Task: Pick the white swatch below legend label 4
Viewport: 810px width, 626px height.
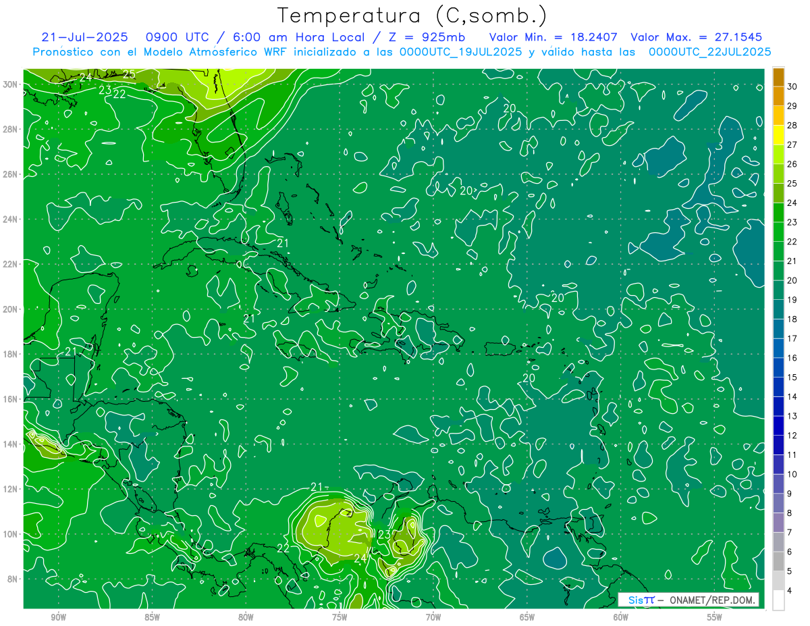Action: (778, 600)
